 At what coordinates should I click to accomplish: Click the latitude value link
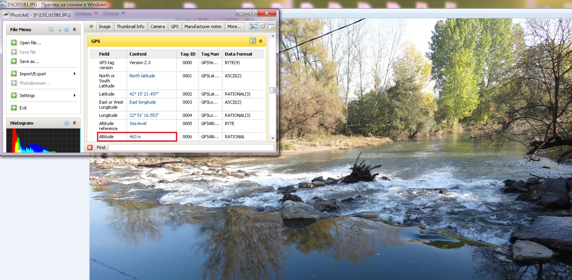(x=144, y=94)
